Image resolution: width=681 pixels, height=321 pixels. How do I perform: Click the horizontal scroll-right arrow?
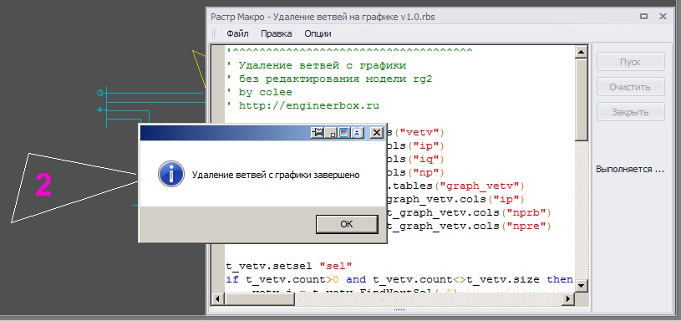pyautogui.click(x=567, y=298)
